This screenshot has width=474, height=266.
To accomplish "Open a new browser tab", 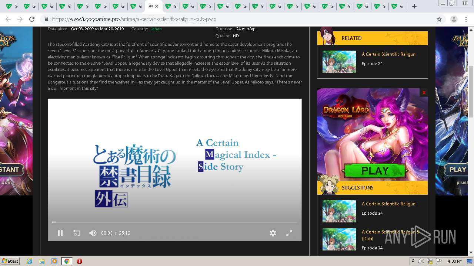I will click(414, 6).
